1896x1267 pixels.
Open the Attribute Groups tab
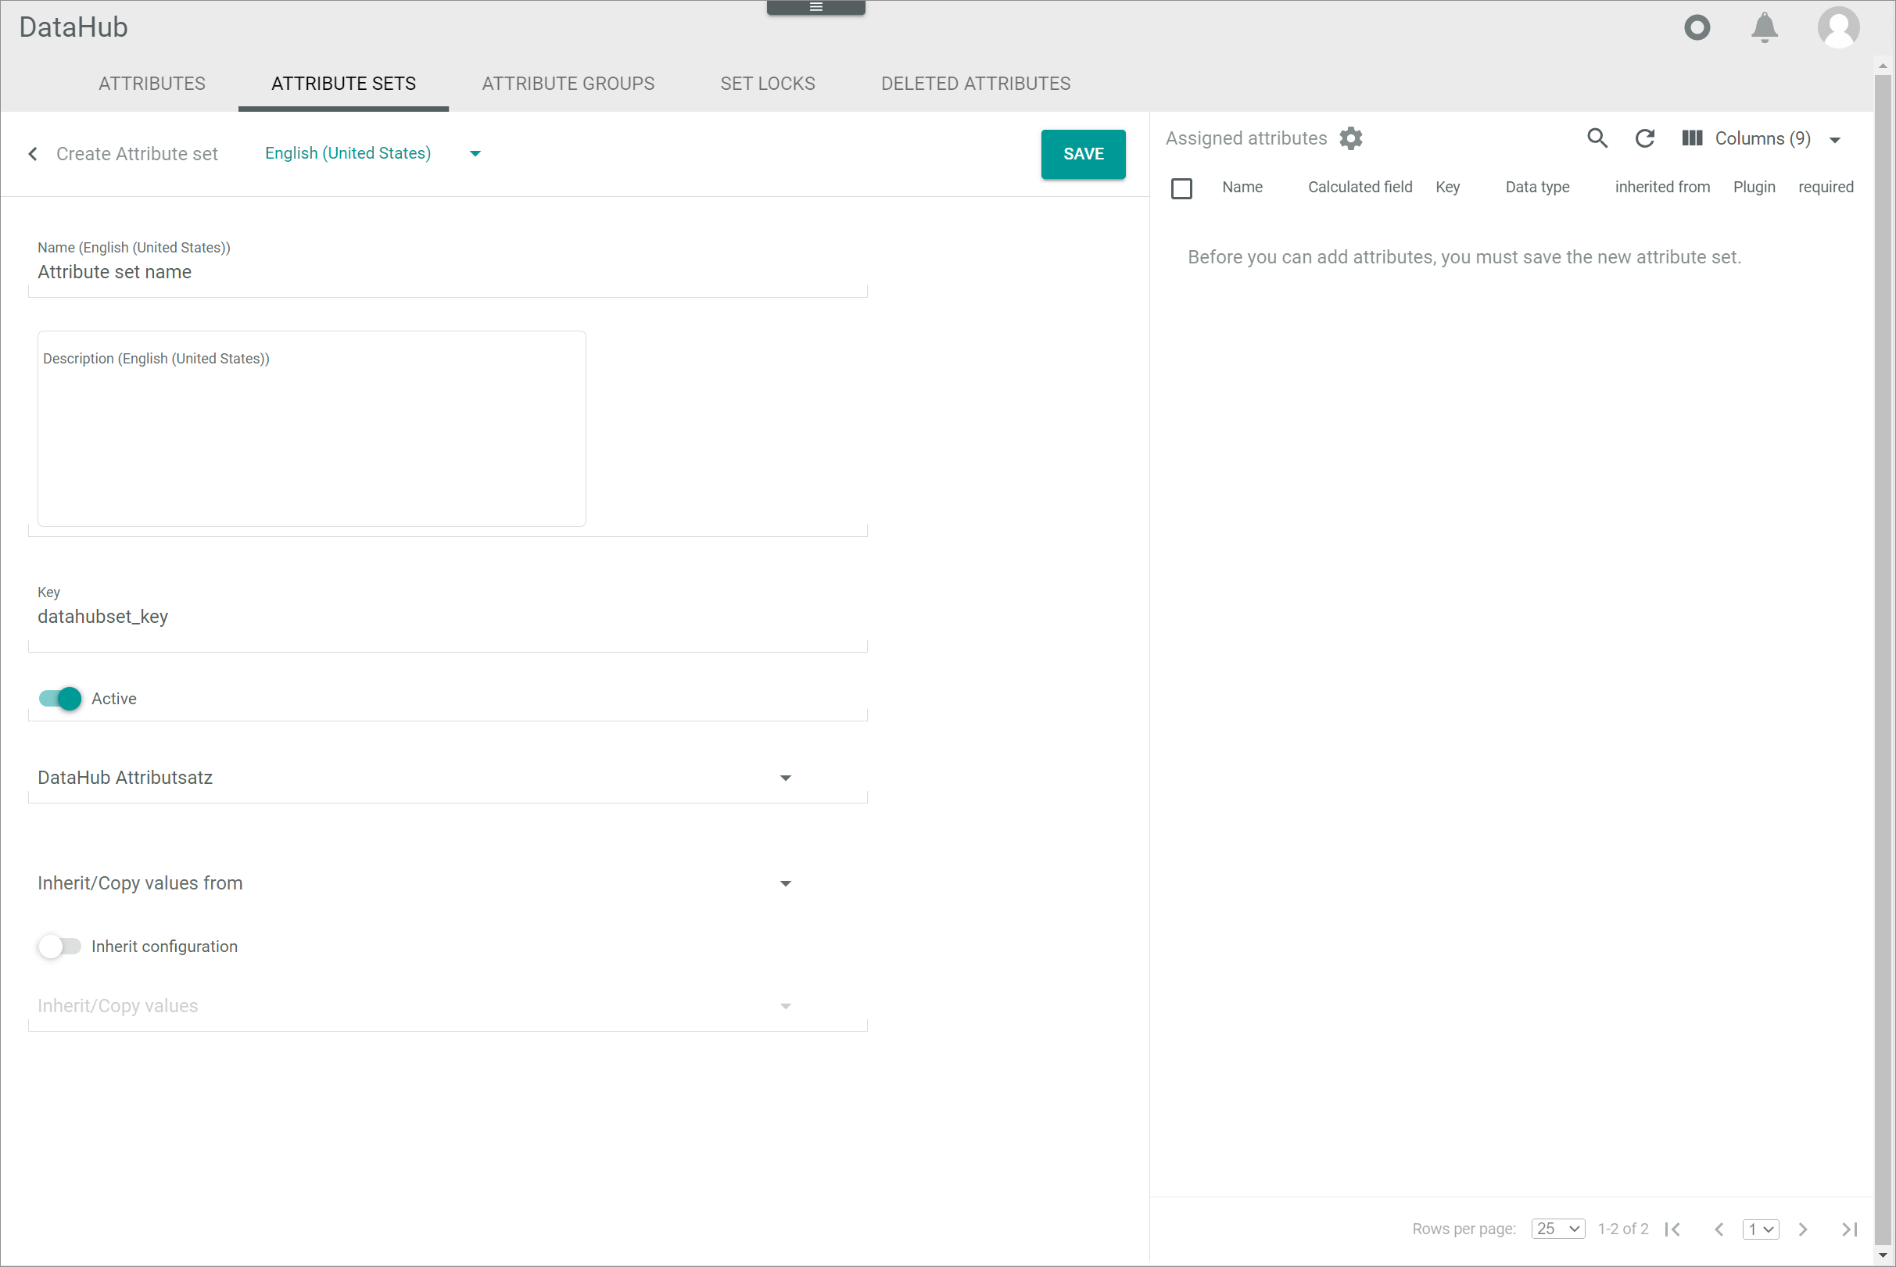pyautogui.click(x=568, y=83)
